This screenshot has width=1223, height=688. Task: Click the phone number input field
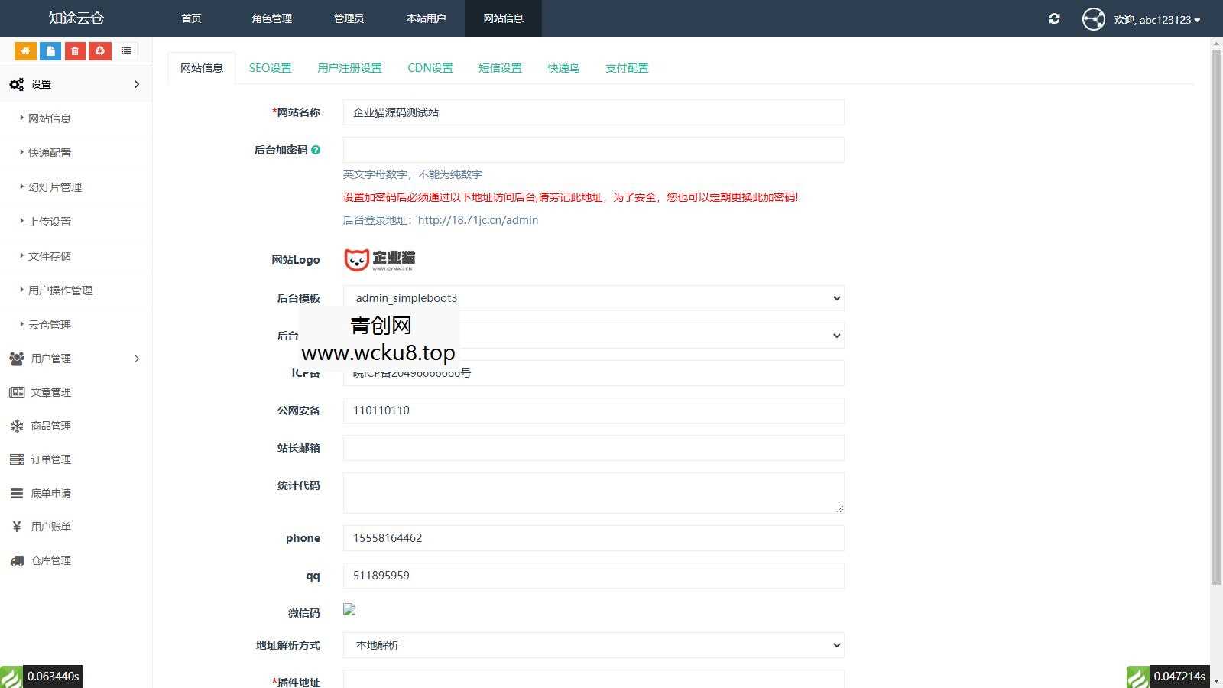(x=593, y=537)
